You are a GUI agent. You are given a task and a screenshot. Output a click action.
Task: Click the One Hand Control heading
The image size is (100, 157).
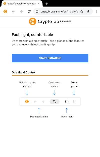coord(24,72)
